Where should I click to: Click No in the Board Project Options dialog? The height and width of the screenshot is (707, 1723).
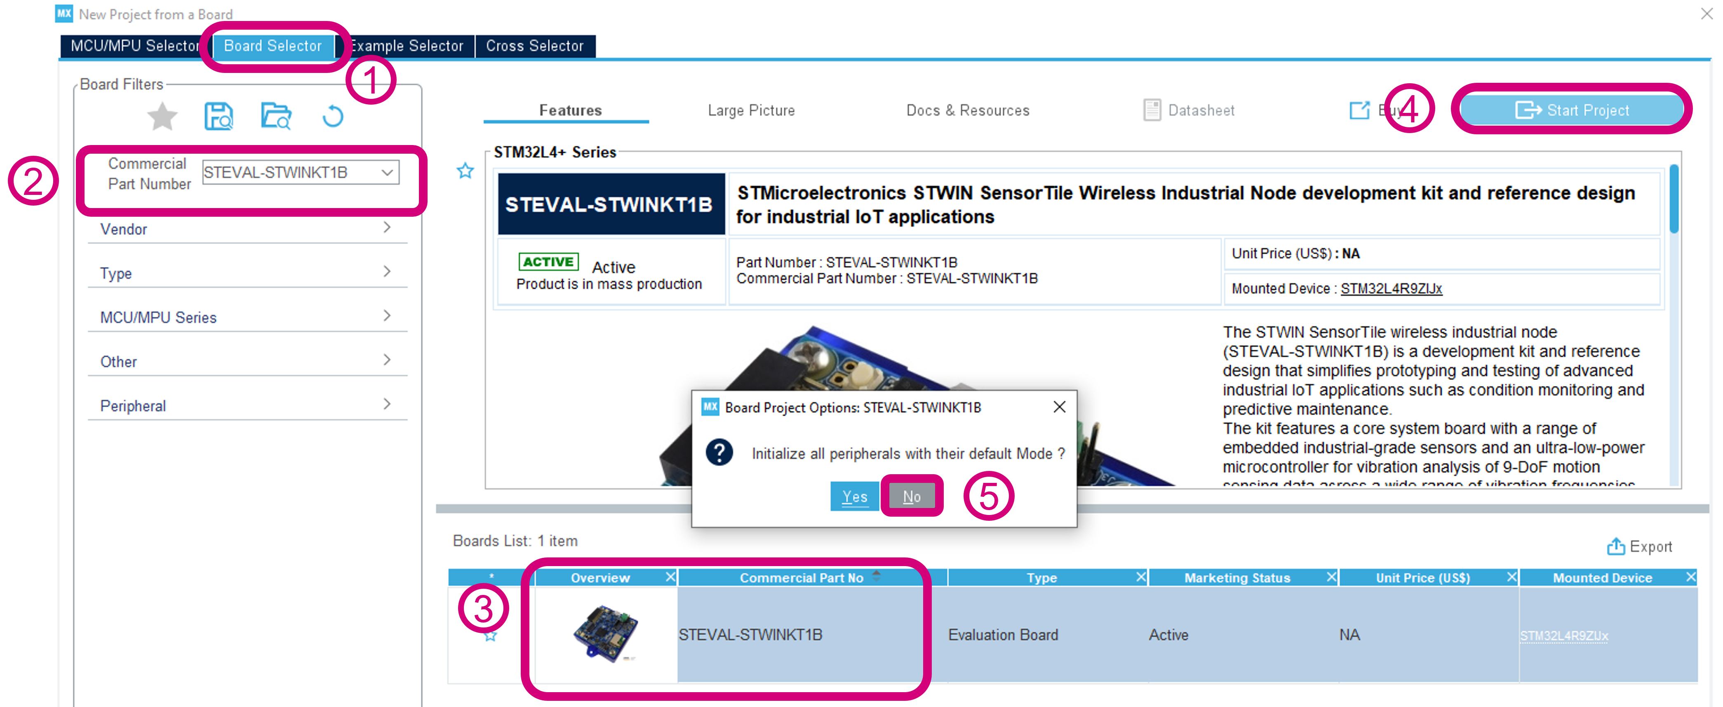[x=912, y=496]
